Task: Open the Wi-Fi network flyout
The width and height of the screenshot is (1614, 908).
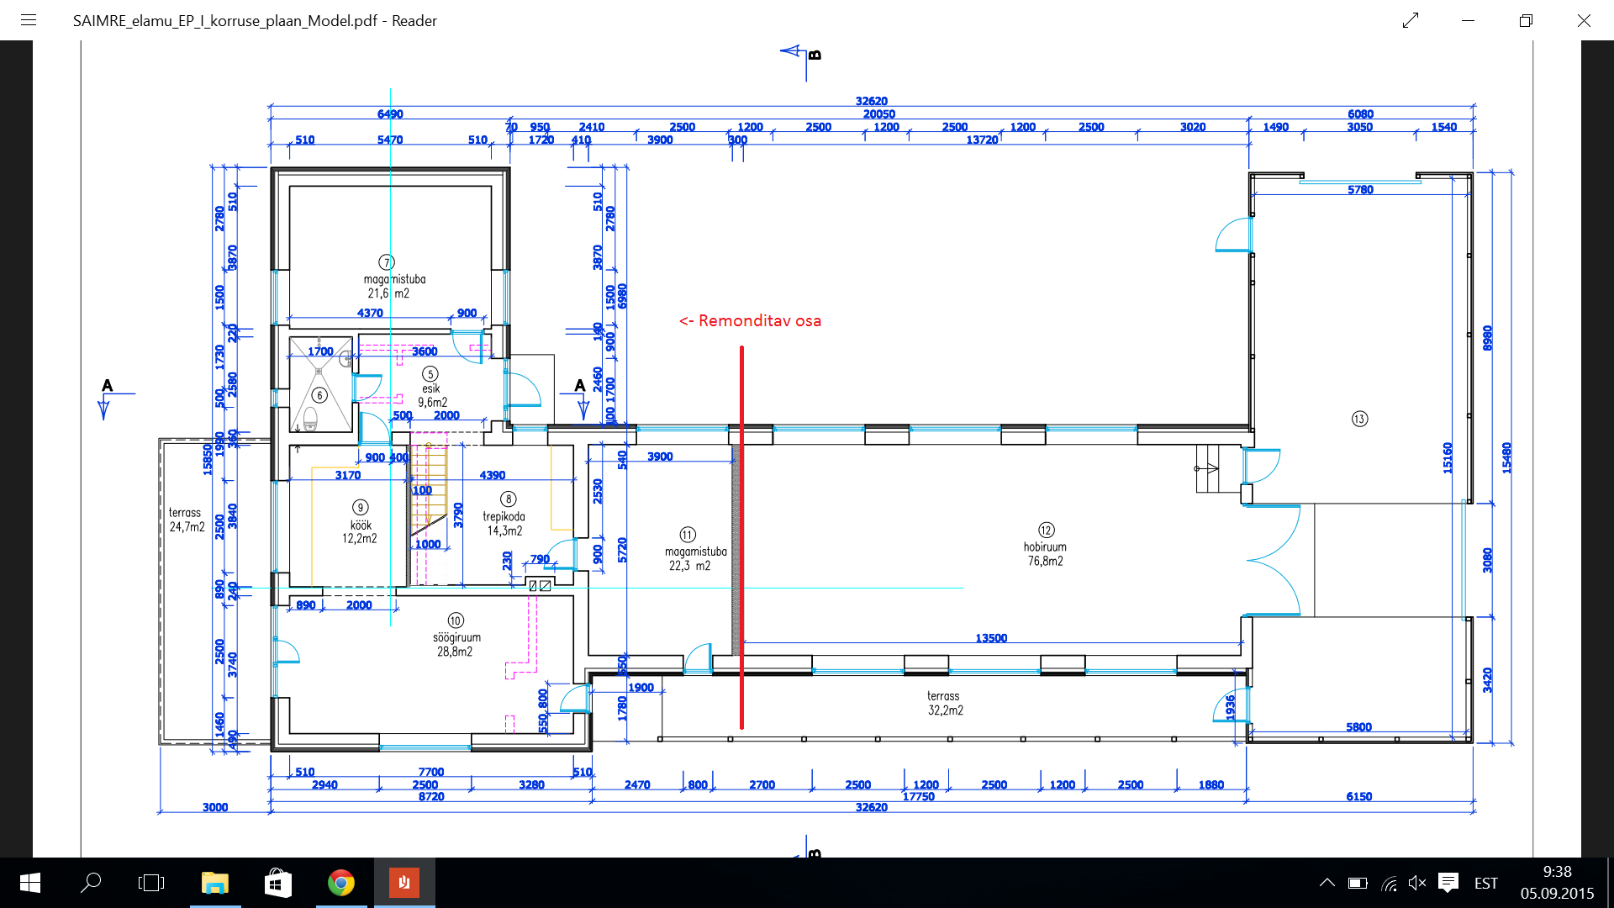Action: pyautogui.click(x=1389, y=883)
